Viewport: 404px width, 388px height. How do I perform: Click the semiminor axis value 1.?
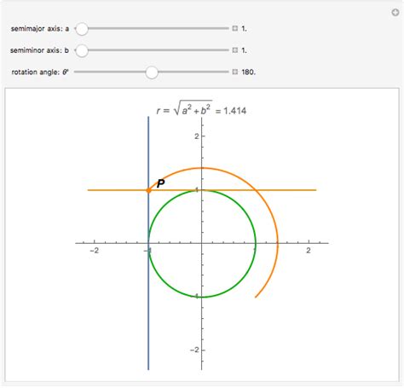pyautogui.click(x=244, y=50)
